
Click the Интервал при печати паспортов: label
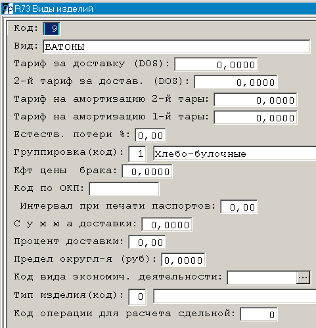(118, 206)
